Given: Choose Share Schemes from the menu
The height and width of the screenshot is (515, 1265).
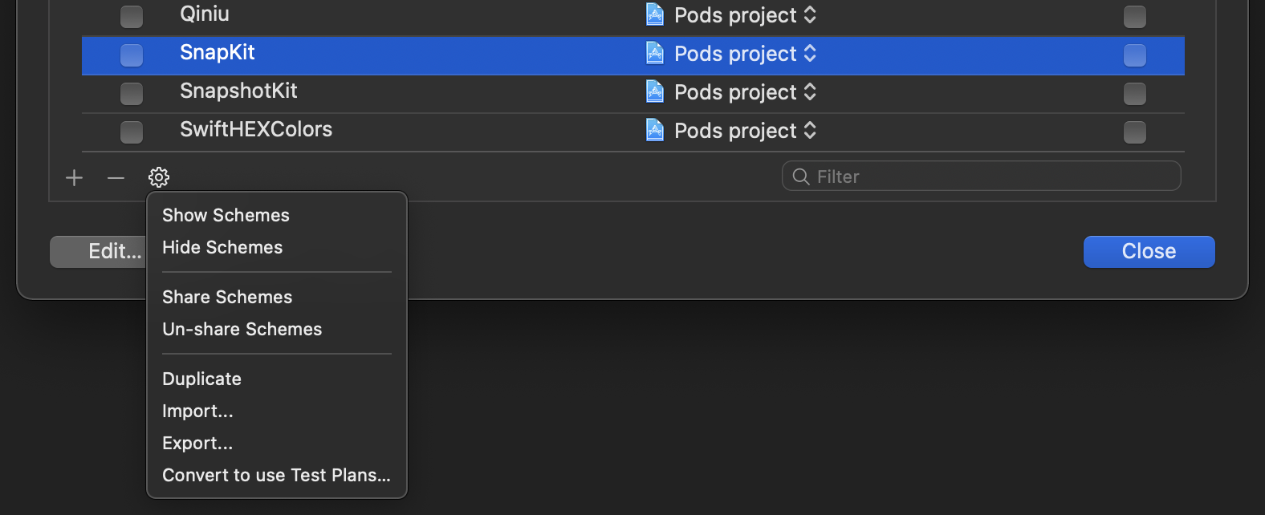Looking at the screenshot, I should 227,297.
